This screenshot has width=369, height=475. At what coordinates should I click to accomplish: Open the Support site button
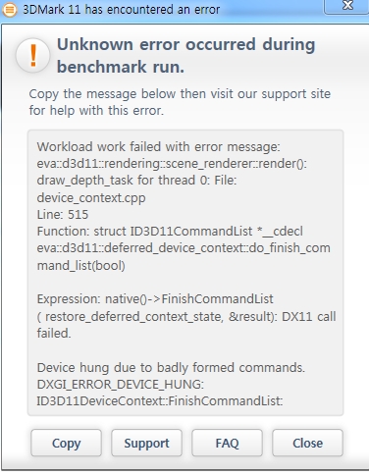[146, 443]
